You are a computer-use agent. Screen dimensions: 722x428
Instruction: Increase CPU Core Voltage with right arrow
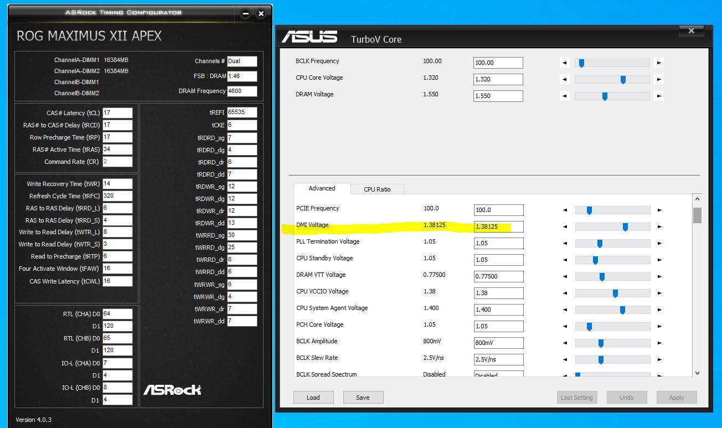(659, 79)
